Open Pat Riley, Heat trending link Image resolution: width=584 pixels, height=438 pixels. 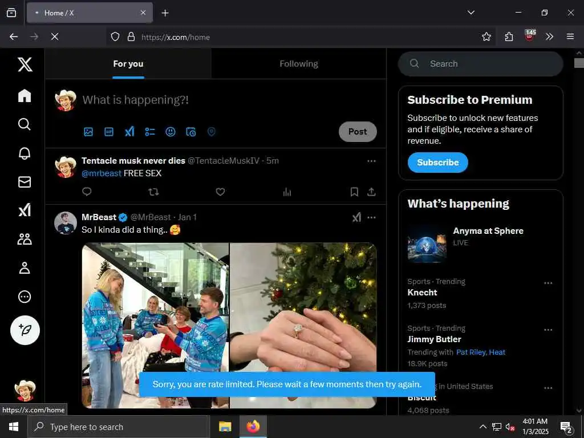click(x=480, y=352)
